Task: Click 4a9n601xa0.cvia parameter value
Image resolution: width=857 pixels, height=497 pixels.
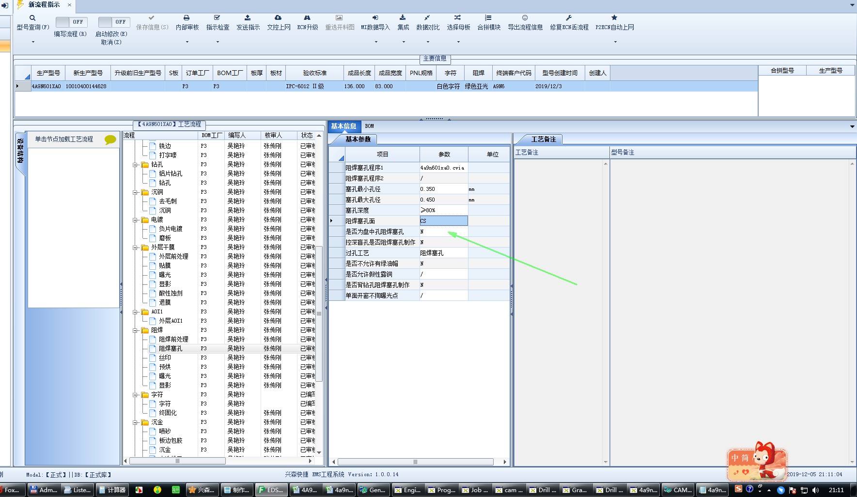Action: 443,168
